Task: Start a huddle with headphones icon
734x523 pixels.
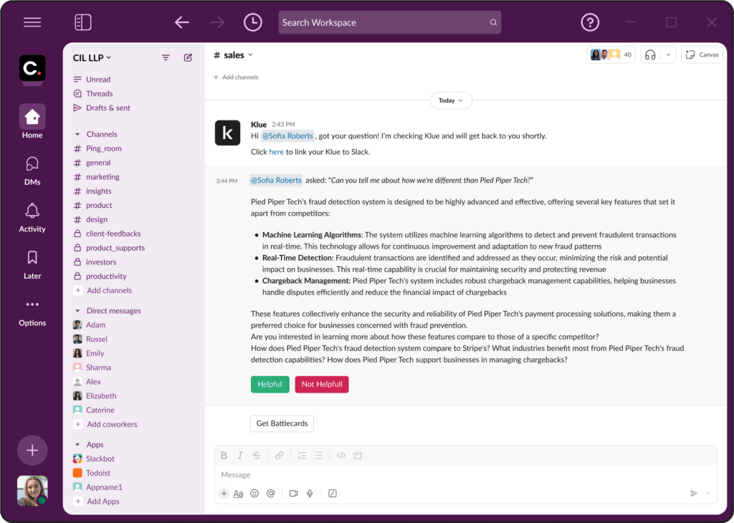Action: [650, 55]
